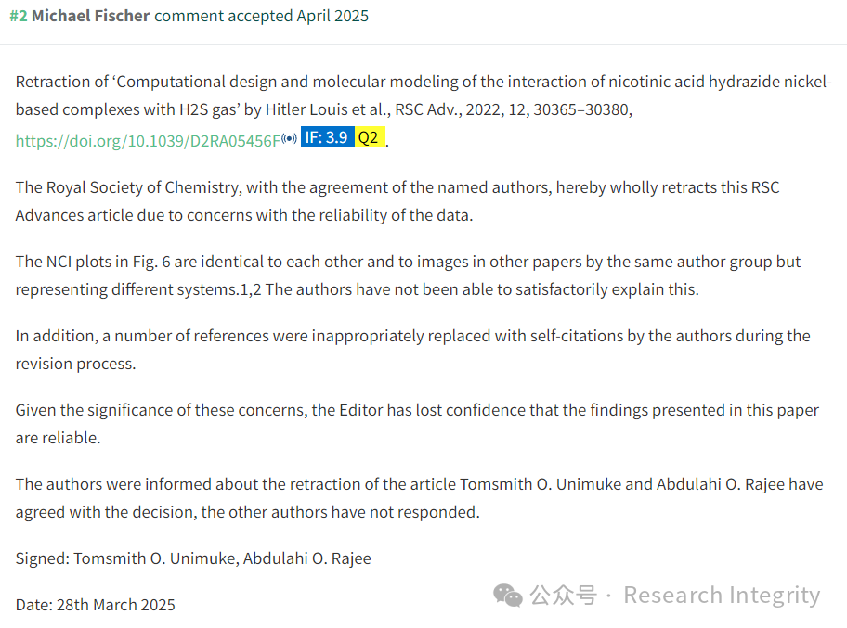Click the "The authors were informed" paragraph
The width and height of the screenshot is (847, 628).
(419, 498)
